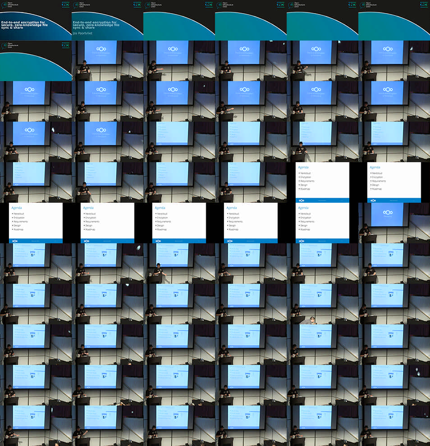This screenshot has width=430, height=446.
Task: Open first camera frame showing the agenda slide
Action: [179, 142]
